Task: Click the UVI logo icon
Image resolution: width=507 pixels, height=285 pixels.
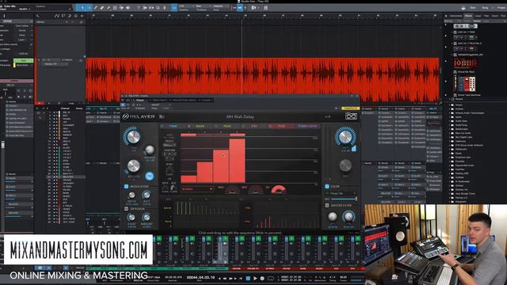Action: 351,116
